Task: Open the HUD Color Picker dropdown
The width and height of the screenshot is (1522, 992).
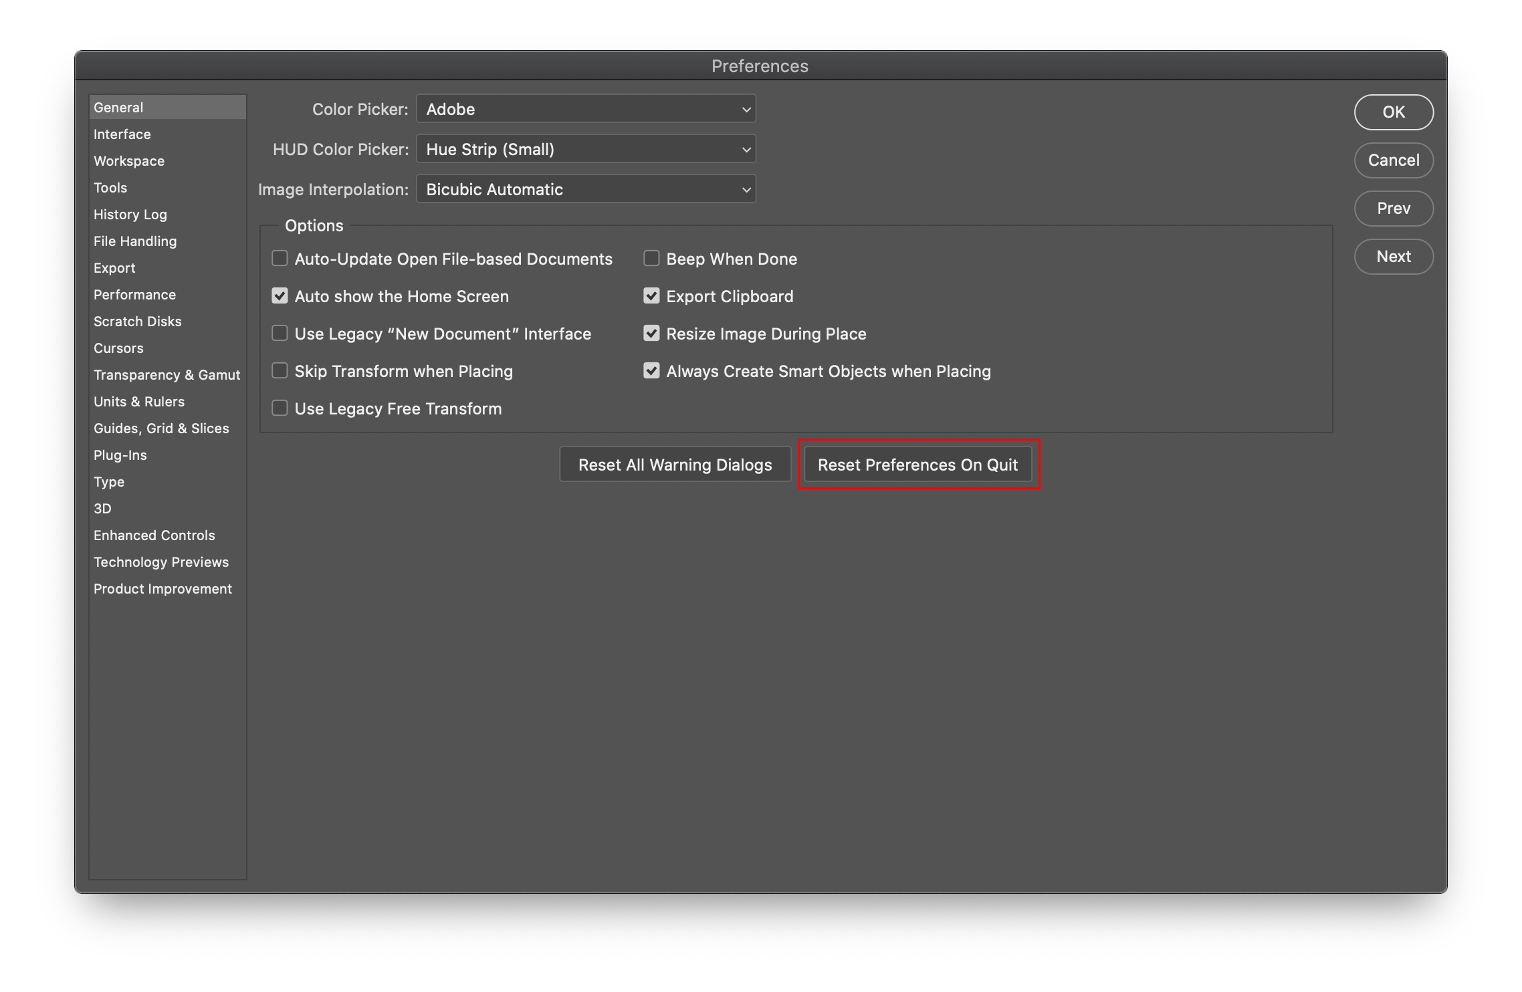Action: tap(584, 149)
